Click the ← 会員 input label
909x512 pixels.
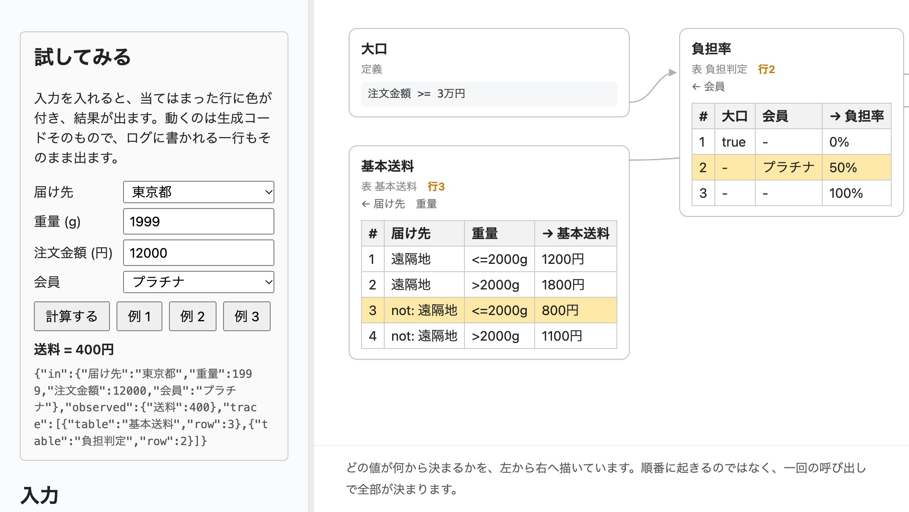click(708, 87)
